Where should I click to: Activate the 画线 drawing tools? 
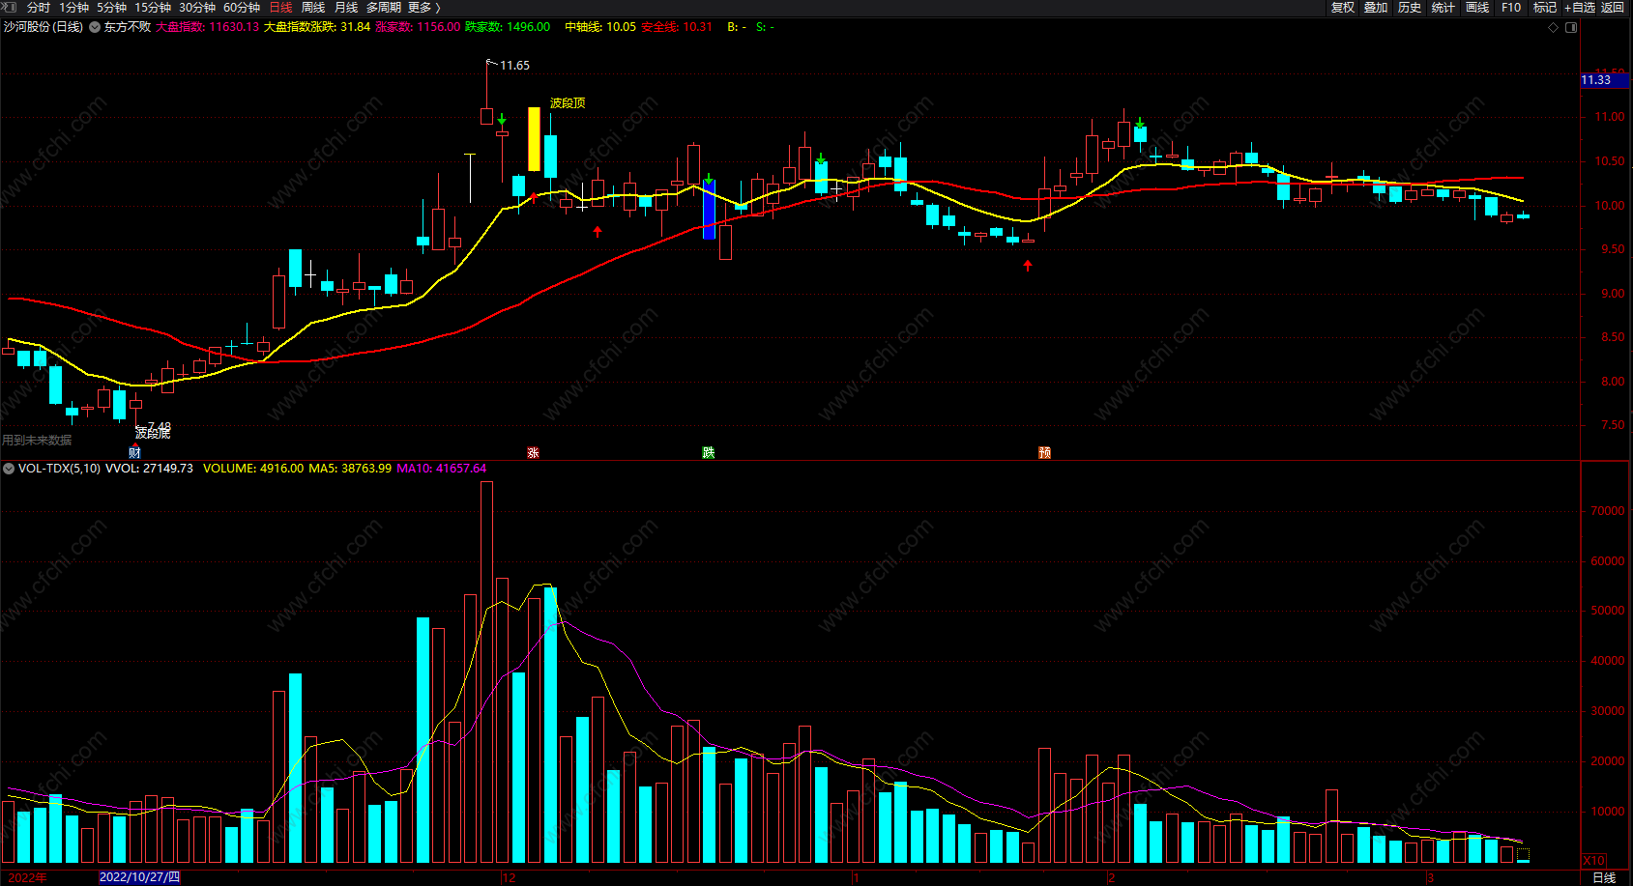[1477, 8]
